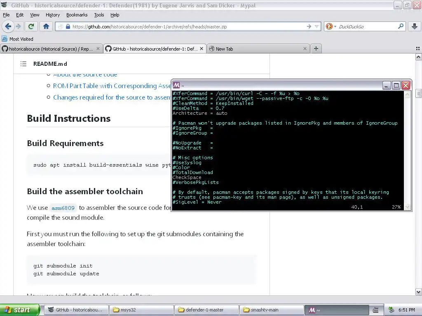Click the terminal scrollbar up arrow
Image resolution: width=422 pixels, height=316 pixels.
[407, 94]
